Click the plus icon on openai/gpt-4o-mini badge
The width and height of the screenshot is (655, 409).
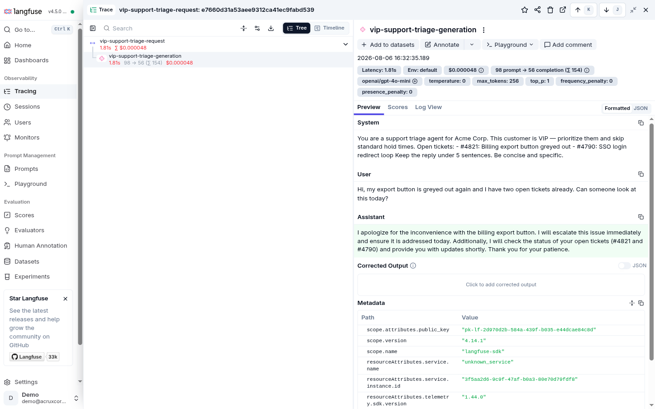[415, 81]
